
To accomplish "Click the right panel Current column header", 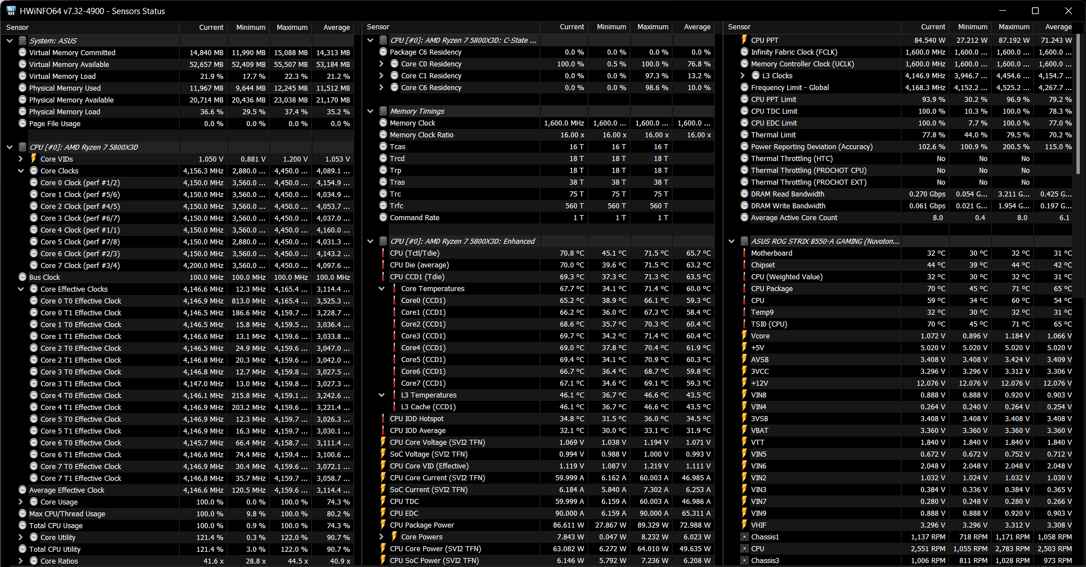I will click(x=925, y=26).
